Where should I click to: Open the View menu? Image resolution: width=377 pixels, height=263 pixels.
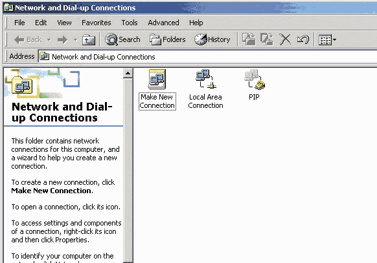(x=64, y=23)
